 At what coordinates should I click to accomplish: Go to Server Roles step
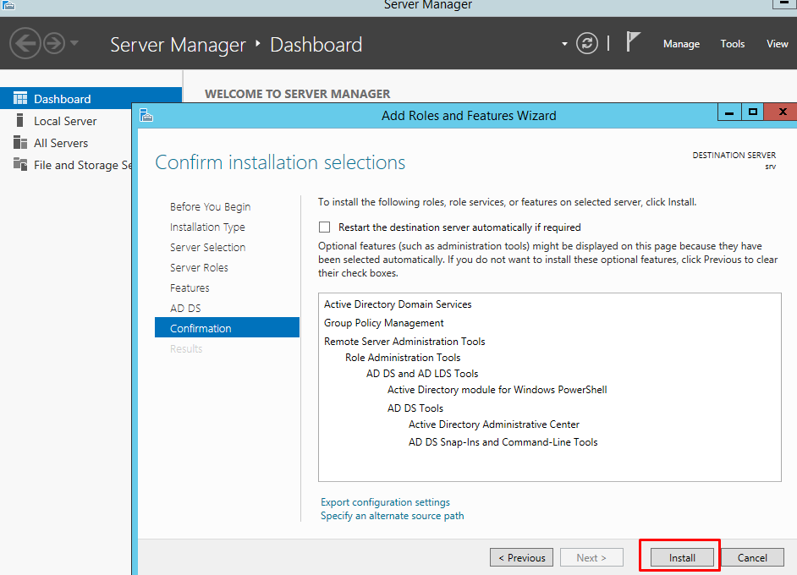[199, 268]
